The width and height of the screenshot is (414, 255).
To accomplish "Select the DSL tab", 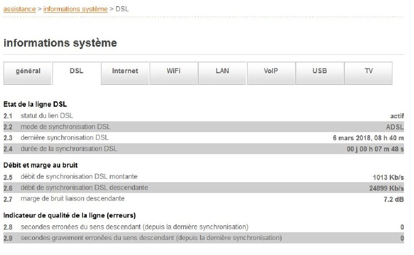I will point(77,71).
